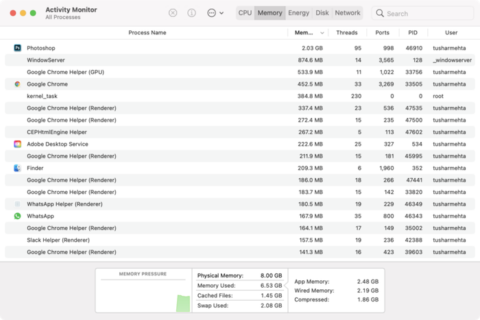The image size is (480, 320).
Task: Click the green window zoom button
Action: pyautogui.click(x=33, y=13)
